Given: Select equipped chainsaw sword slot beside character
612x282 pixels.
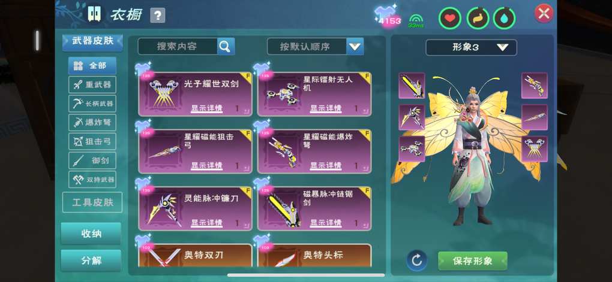Looking at the screenshot, I should click(x=412, y=85).
